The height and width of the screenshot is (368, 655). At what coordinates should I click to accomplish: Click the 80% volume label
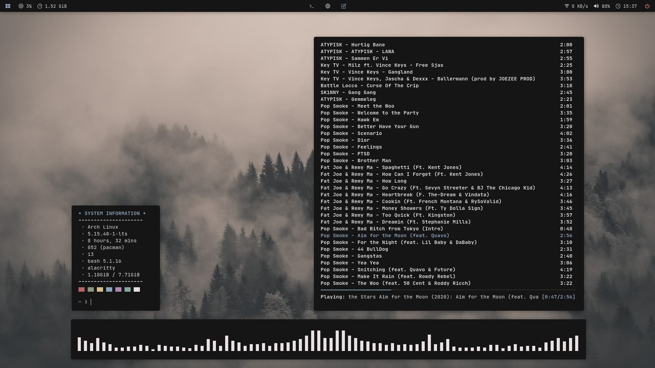tap(606, 6)
